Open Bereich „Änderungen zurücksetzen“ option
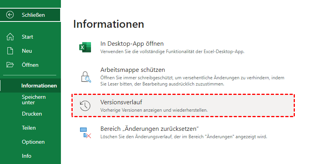This screenshot has height=164, width=314. (150, 129)
